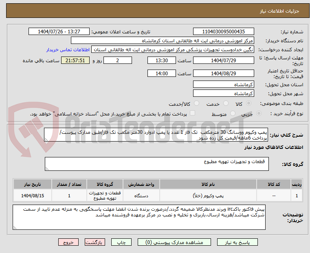This screenshot has width=310, height=253.
Task: Click the general description text area
Action: (x=156, y=135)
